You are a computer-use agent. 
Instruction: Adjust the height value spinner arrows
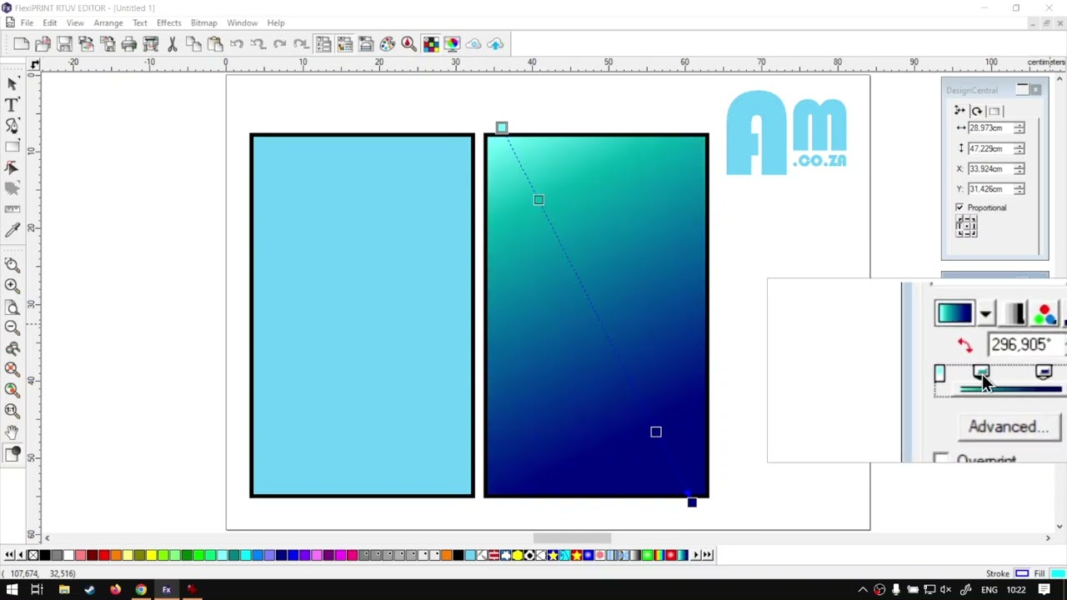pos(1019,148)
